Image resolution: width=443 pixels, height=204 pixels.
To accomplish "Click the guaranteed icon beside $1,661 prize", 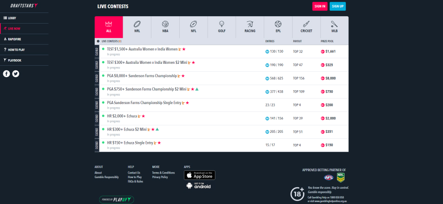I will tap(323, 51).
